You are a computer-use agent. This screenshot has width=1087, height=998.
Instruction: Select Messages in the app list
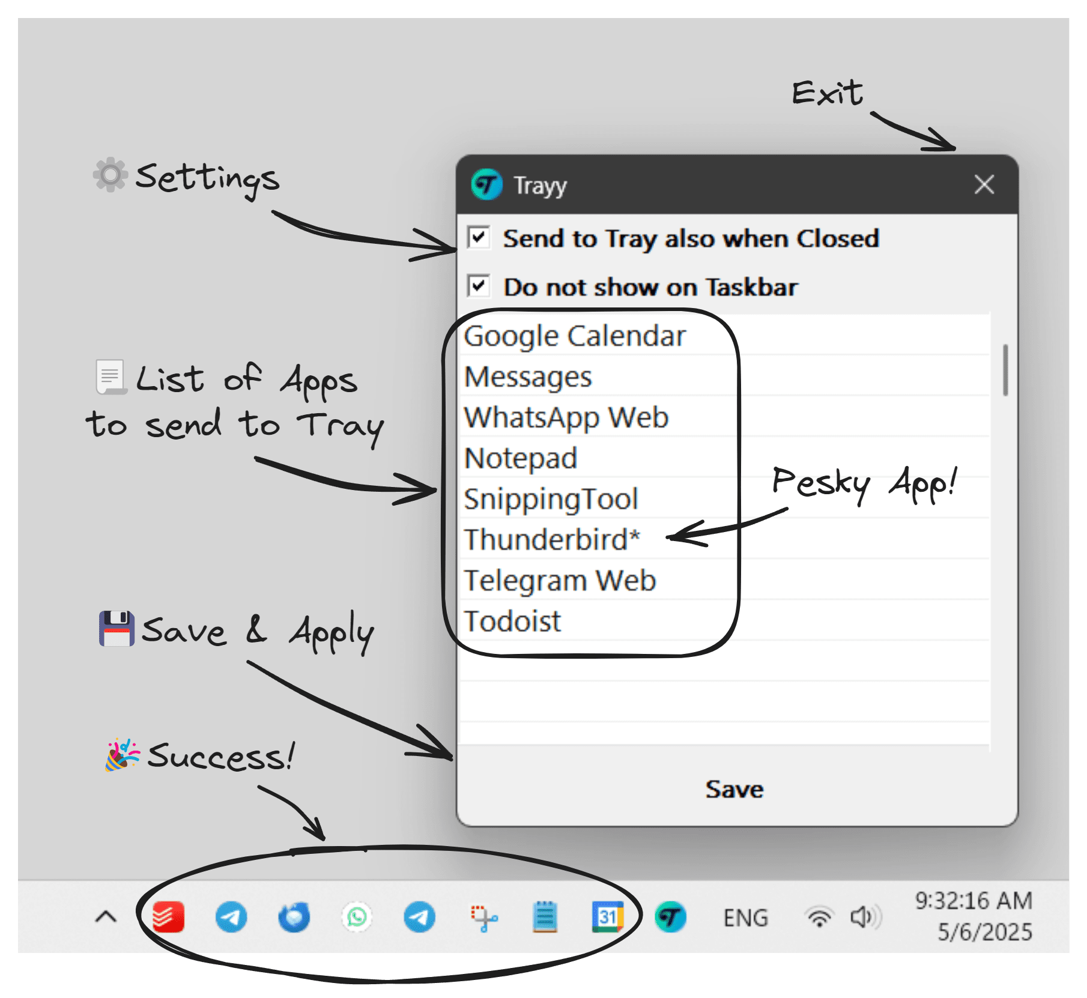(x=724, y=377)
